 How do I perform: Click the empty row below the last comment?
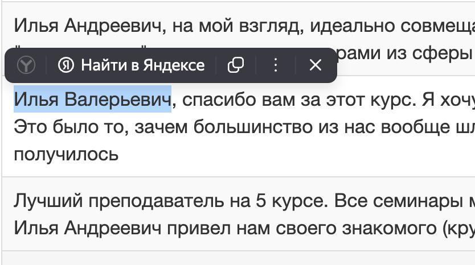[x=239, y=258]
